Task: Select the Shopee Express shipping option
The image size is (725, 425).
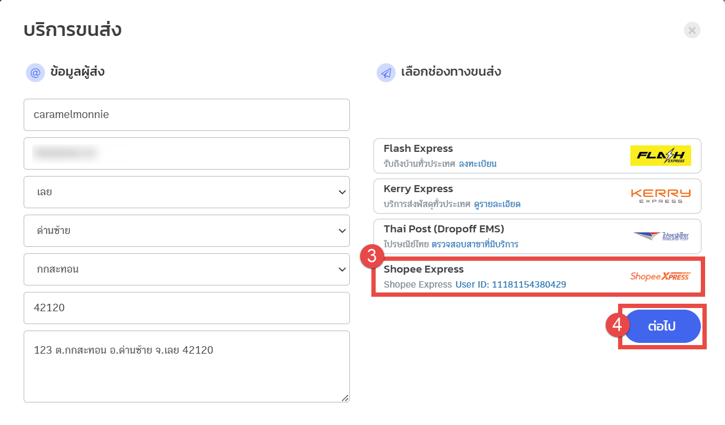Action: click(537, 277)
